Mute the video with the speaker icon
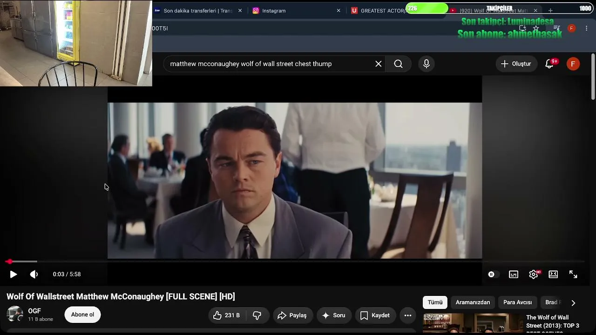 click(34, 275)
